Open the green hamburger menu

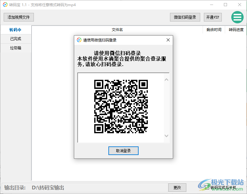pos(237,17)
